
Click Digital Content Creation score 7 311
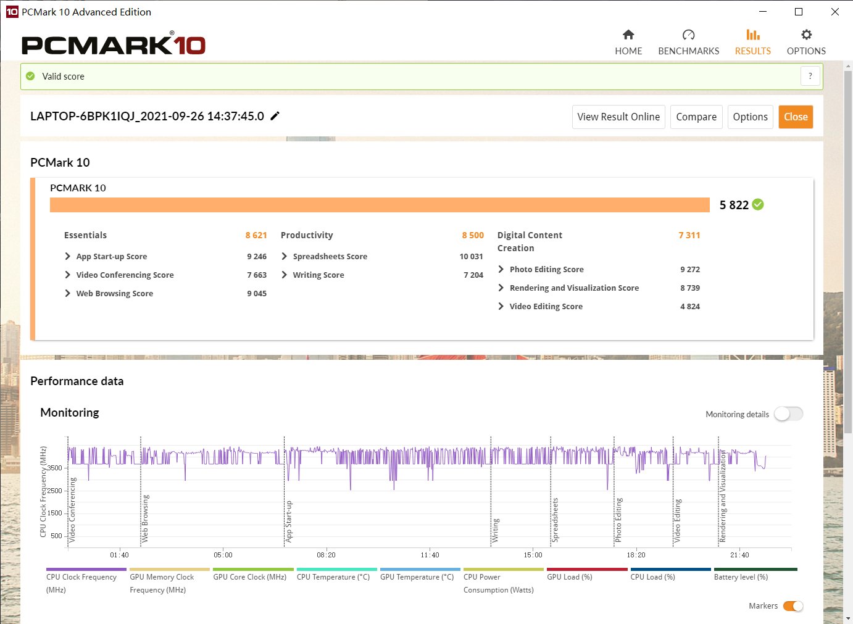click(689, 235)
